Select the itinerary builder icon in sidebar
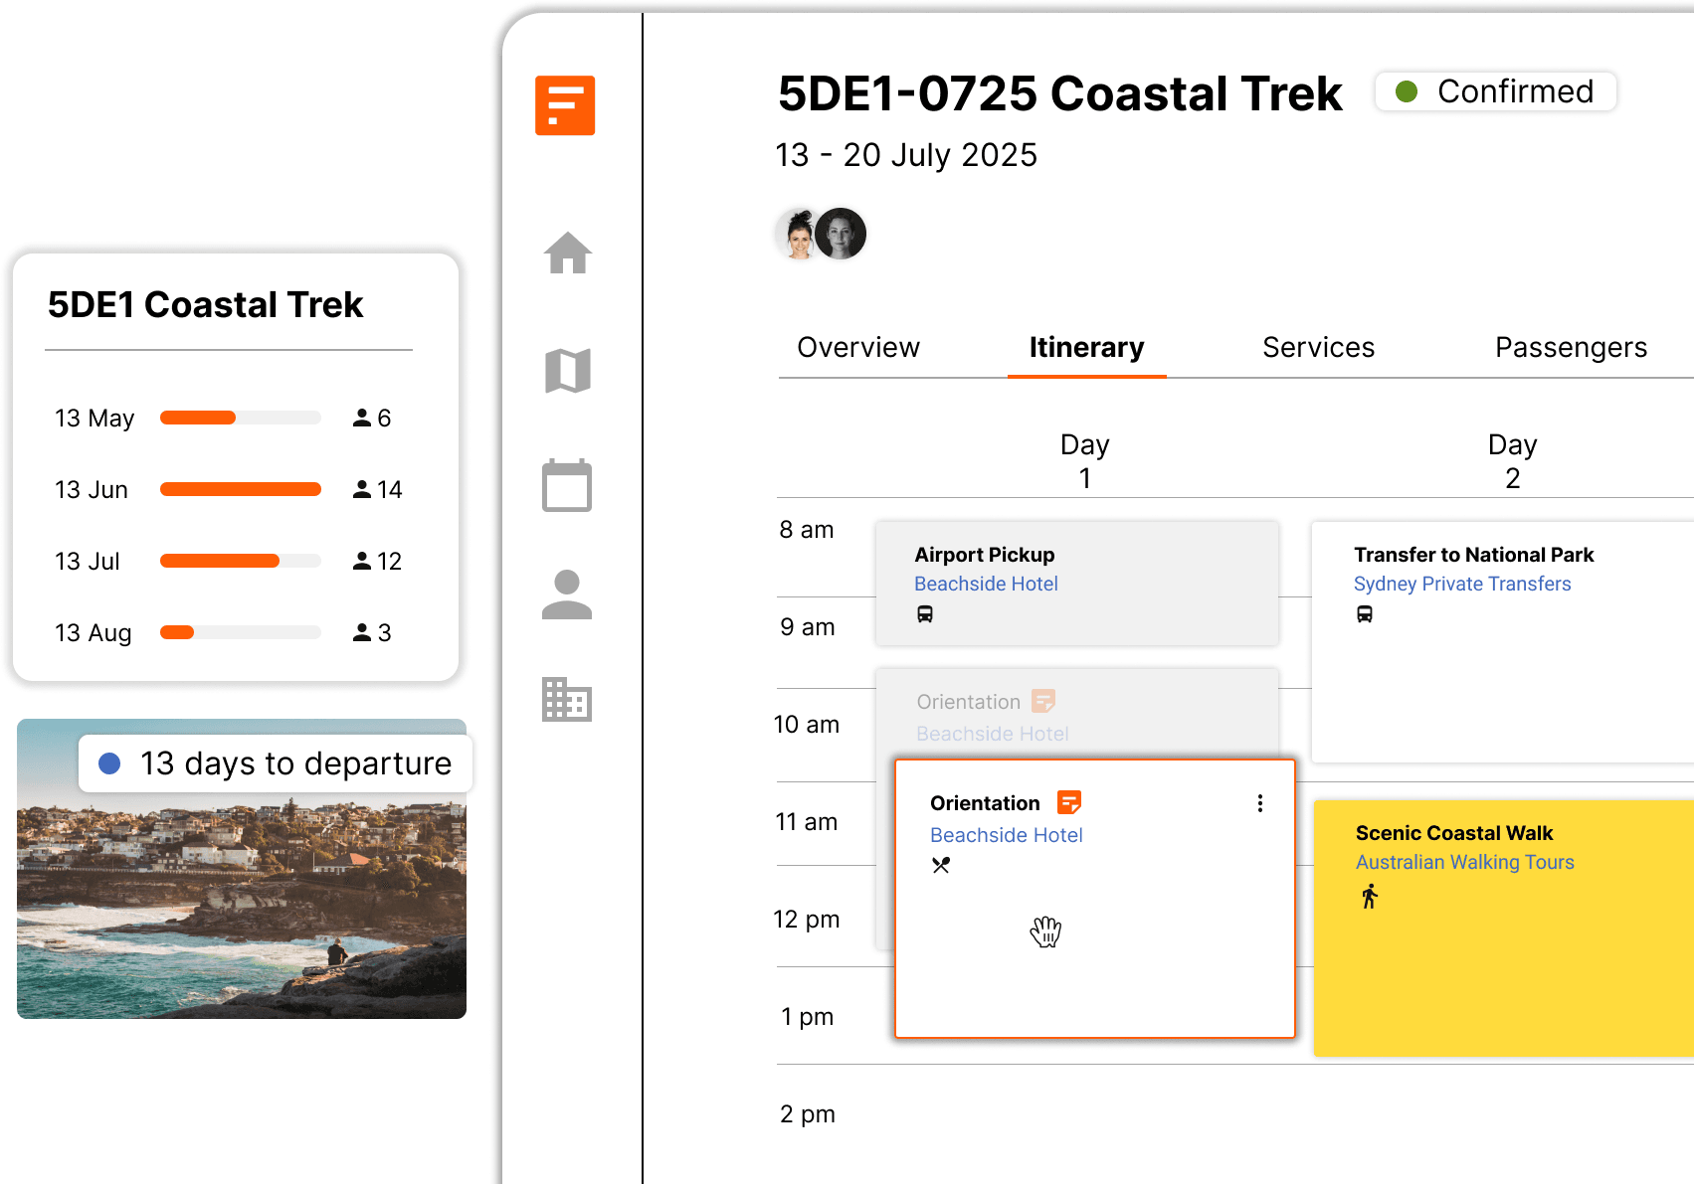The height and width of the screenshot is (1184, 1694). coord(565,105)
